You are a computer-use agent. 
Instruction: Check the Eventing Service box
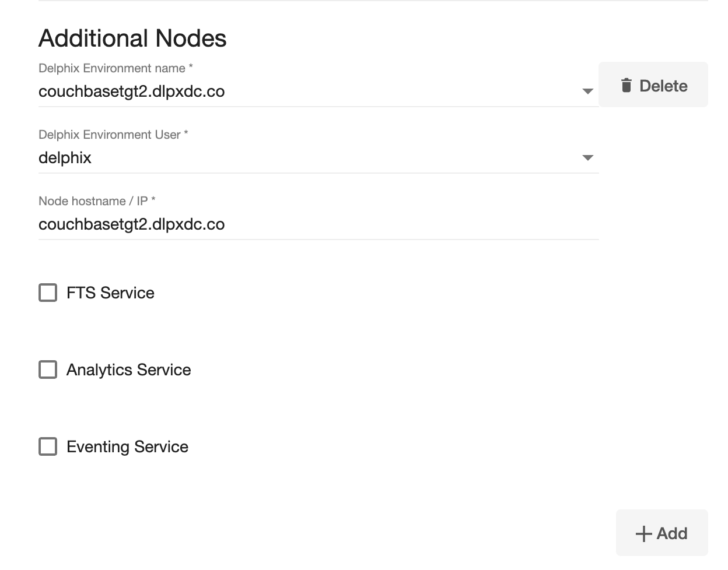tap(48, 446)
